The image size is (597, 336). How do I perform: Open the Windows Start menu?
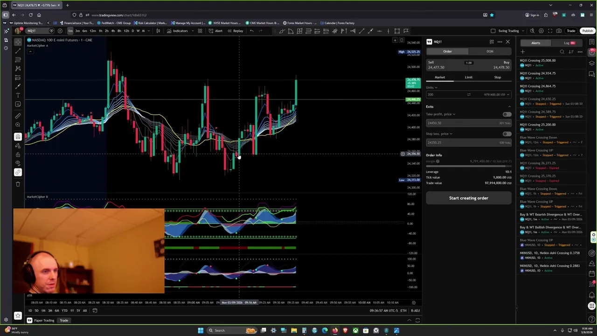click(x=201, y=330)
